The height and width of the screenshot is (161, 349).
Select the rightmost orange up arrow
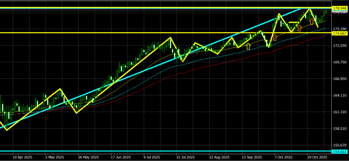[x=312, y=21]
